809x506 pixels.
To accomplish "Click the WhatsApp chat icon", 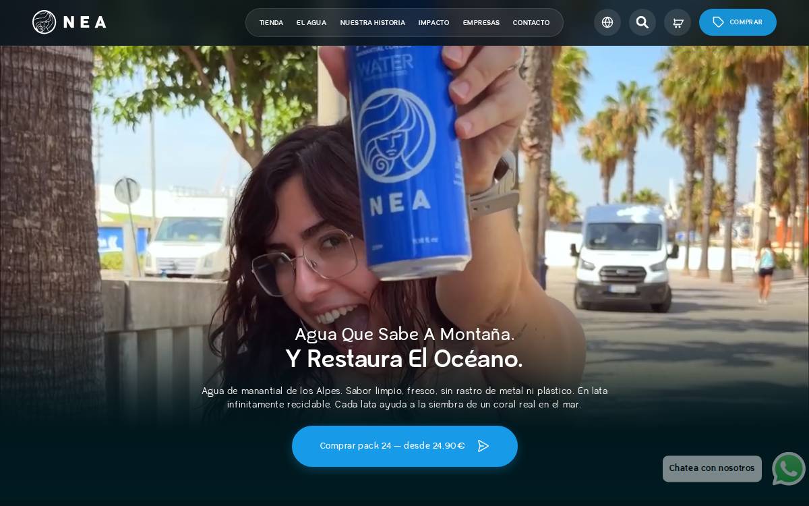I will pos(789,468).
